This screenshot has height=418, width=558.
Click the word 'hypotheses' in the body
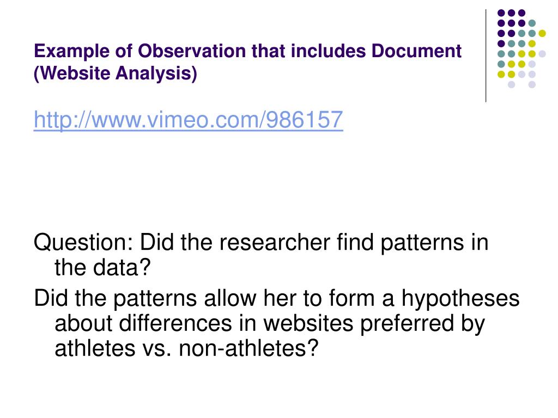click(460, 299)
